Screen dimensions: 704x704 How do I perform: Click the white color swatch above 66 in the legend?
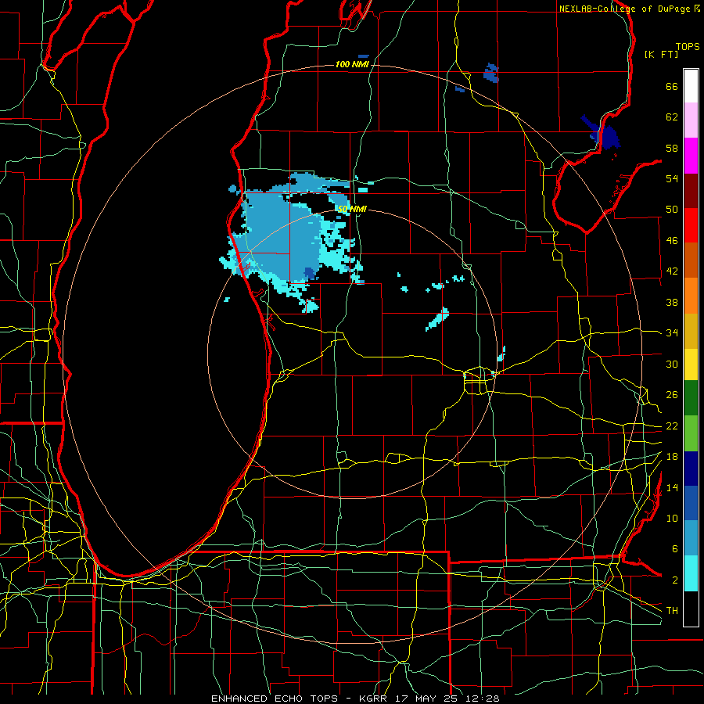(x=691, y=86)
